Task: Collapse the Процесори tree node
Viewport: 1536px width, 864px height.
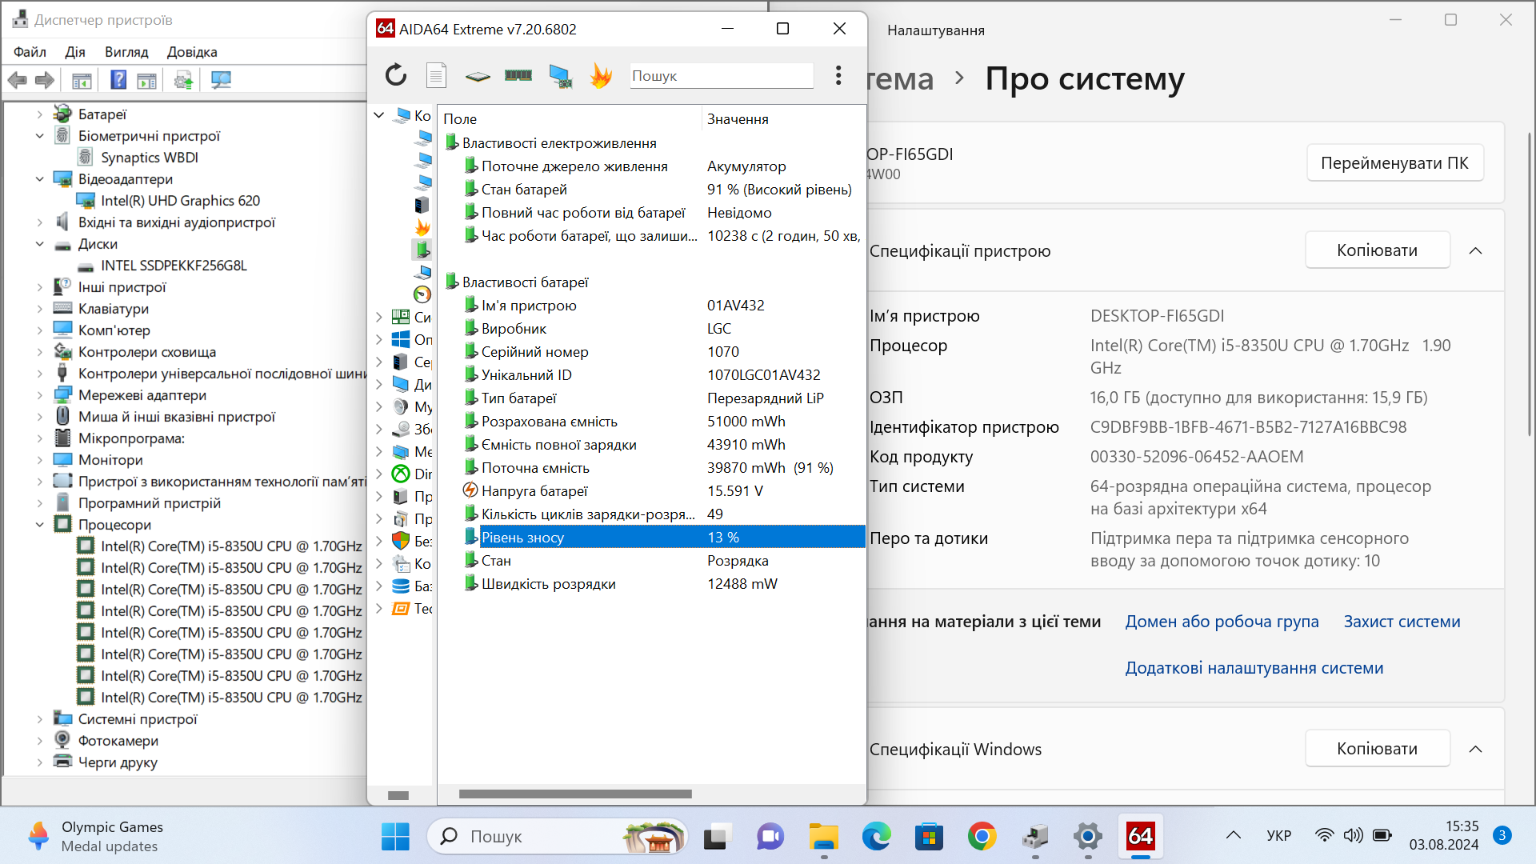Action: (40, 525)
